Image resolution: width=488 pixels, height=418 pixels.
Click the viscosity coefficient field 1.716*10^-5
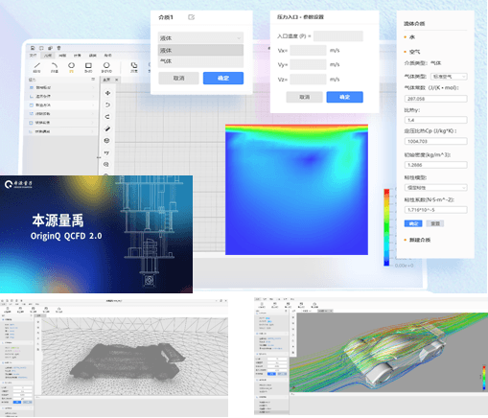[x=435, y=210]
